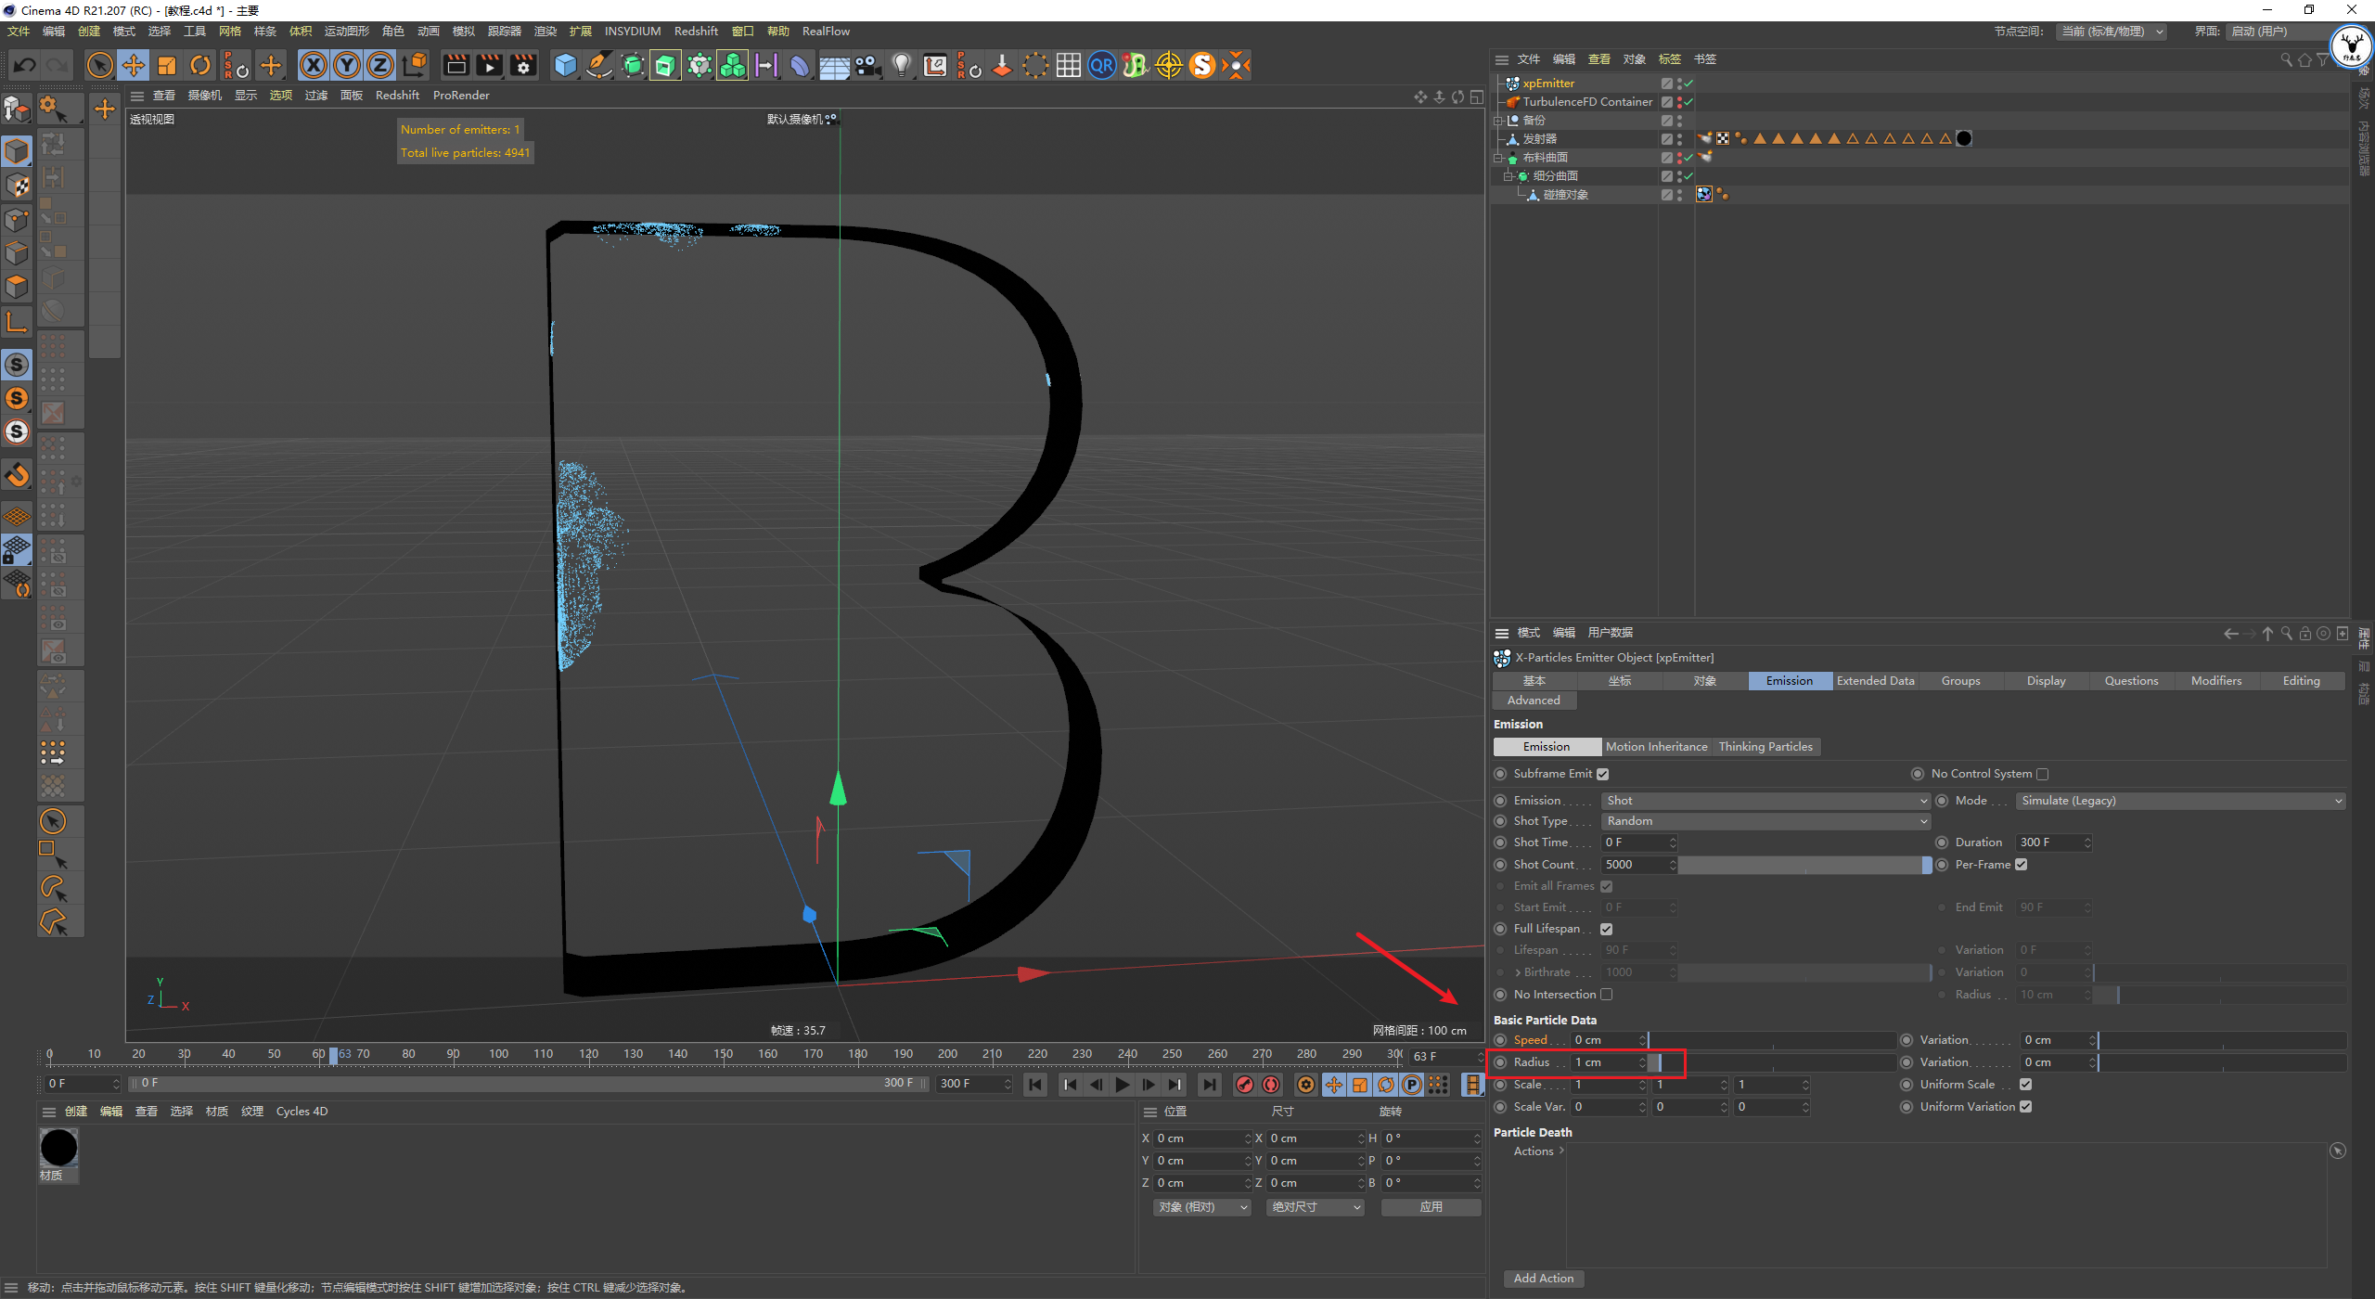Screen dimensions: 2375x1299
Task: Click the Undo arrow icon
Action: pyautogui.click(x=25, y=65)
